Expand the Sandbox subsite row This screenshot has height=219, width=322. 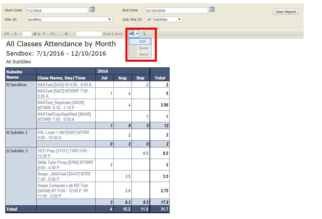[x=8, y=85]
